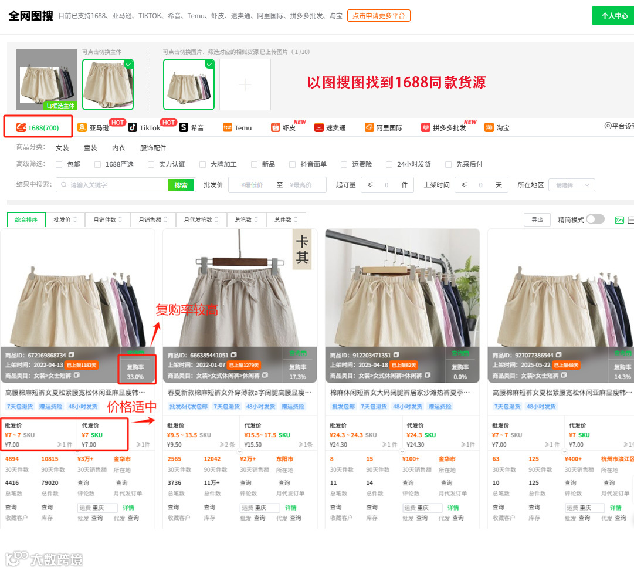The width and height of the screenshot is (634, 571).
Task: Click the keyword search input field
Action: 112,185
